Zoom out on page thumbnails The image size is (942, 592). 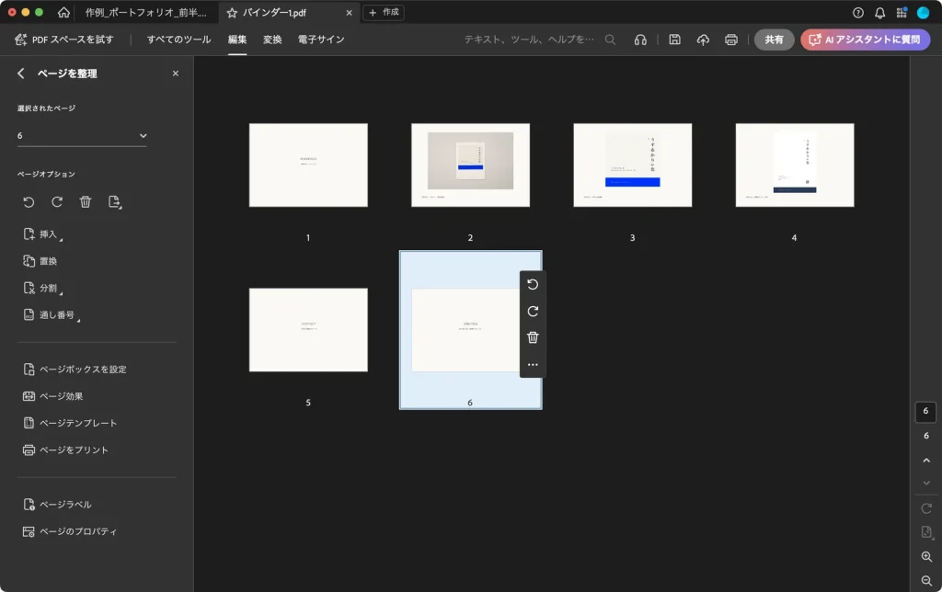point(926,581)
